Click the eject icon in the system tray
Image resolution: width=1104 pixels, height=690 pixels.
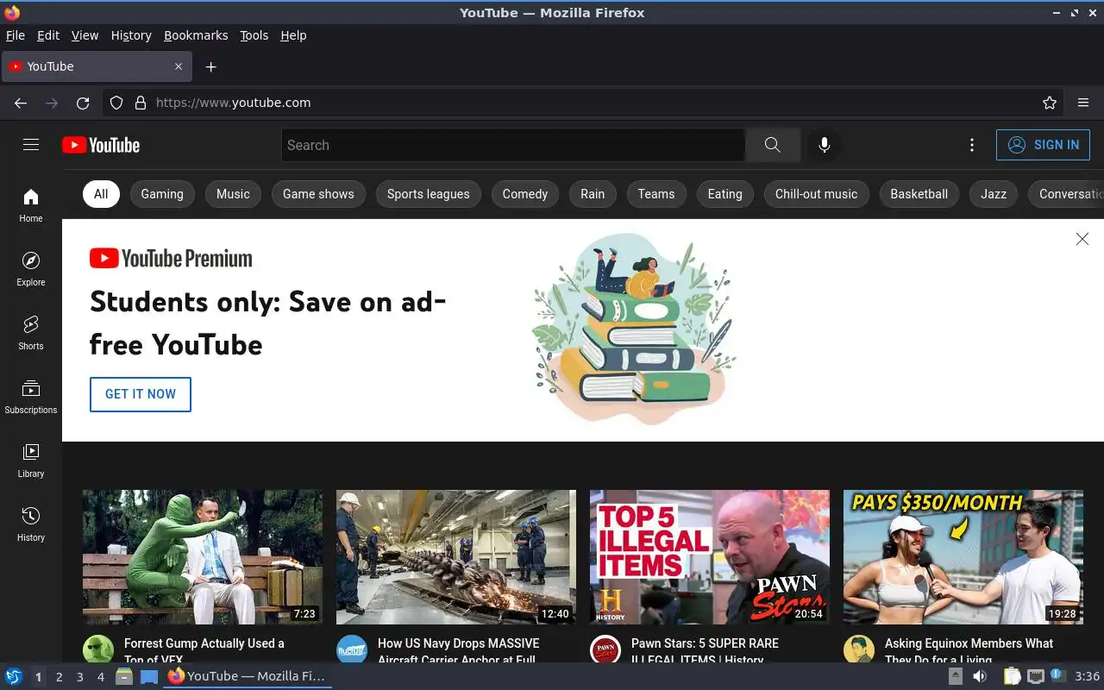[x=955, y=676]
